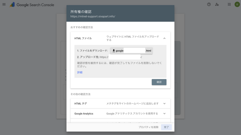The height and width of the screenshot is (135, 241).
Task: Click the 確認 verify button
Action: click(159, 82)
